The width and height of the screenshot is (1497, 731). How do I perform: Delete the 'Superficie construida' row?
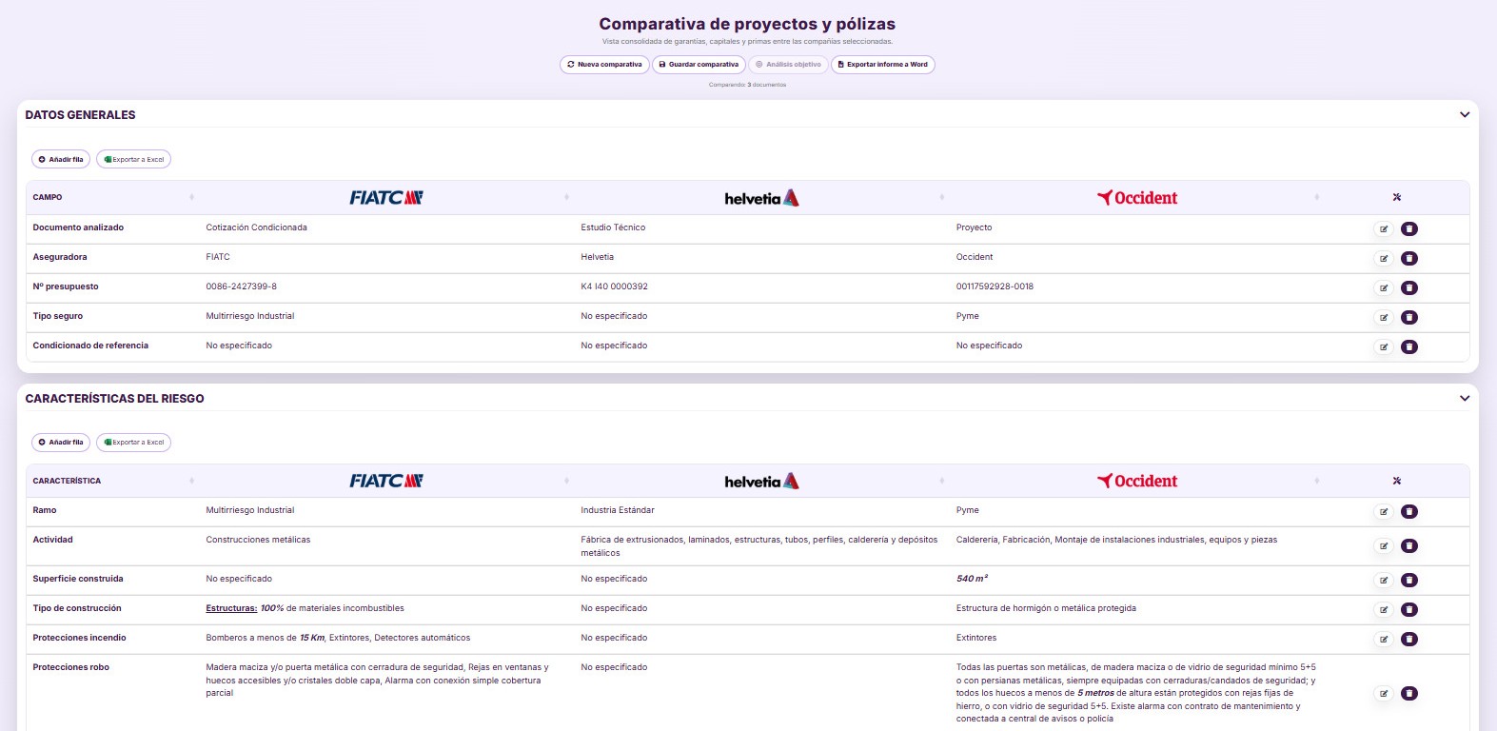coord(1409,581)
